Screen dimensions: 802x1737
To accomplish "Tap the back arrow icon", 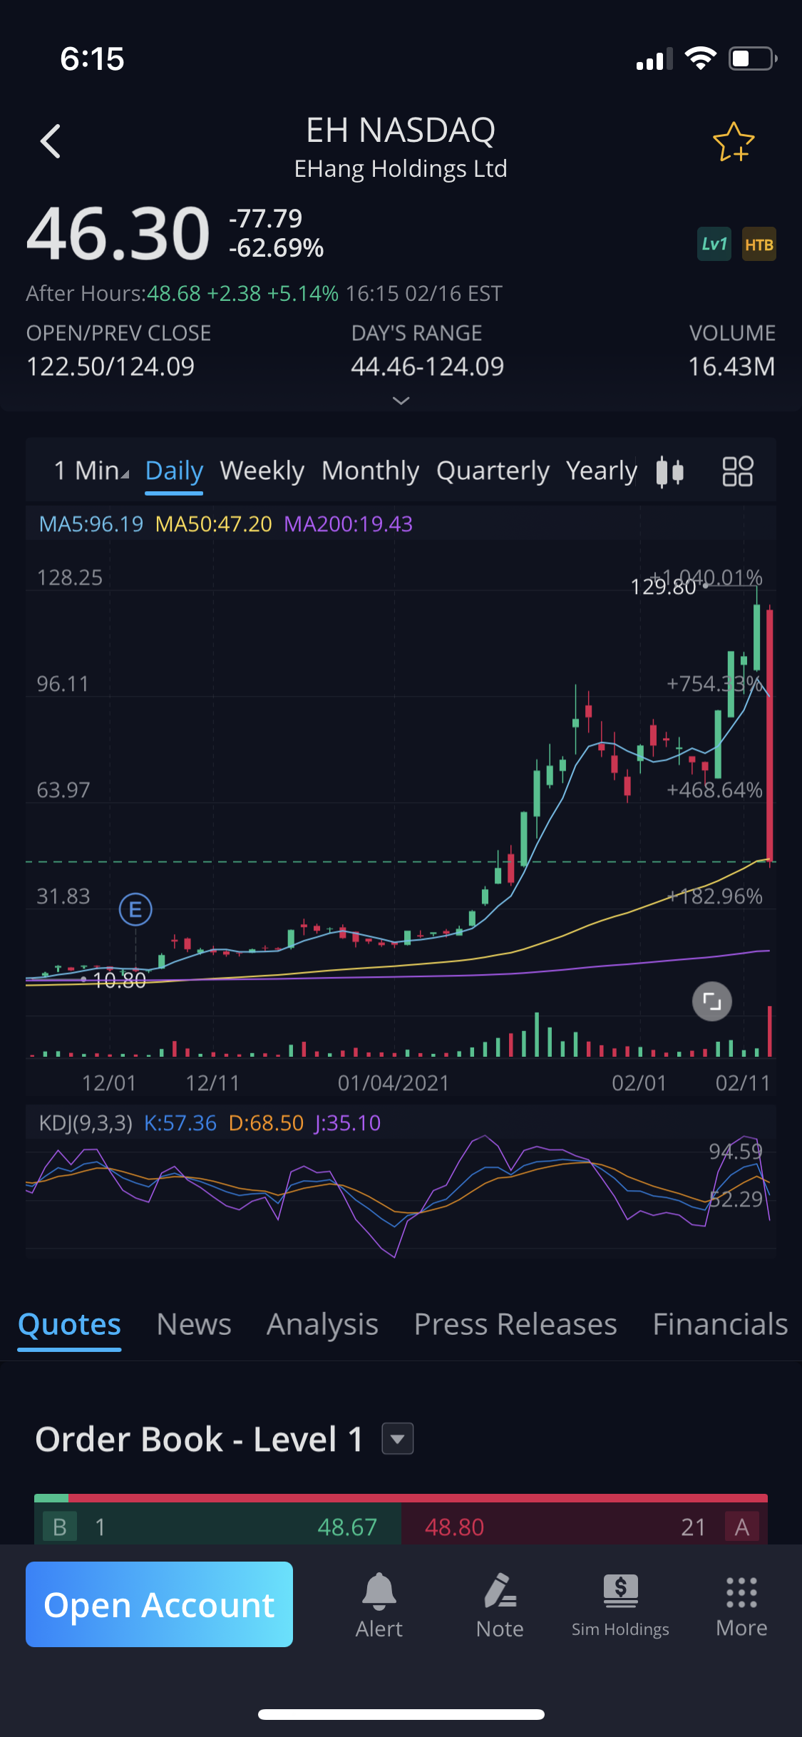I will (x=51, y=140).
